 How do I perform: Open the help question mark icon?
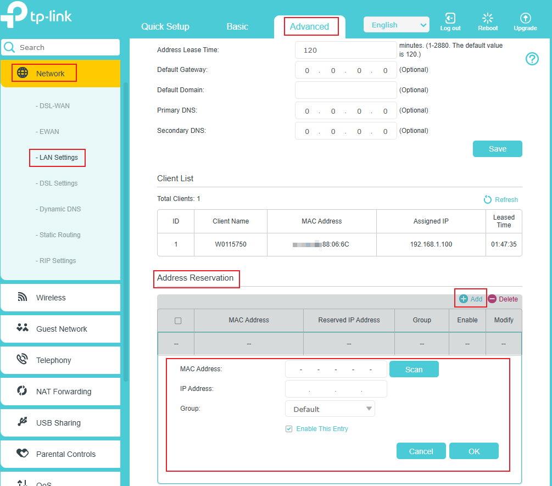click(x=532, y=59)
